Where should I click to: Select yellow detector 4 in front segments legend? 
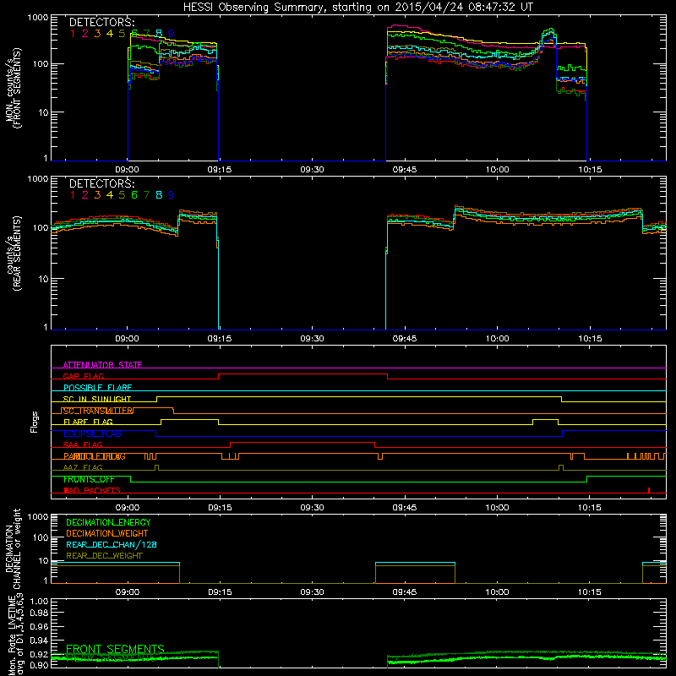[110, 34]
